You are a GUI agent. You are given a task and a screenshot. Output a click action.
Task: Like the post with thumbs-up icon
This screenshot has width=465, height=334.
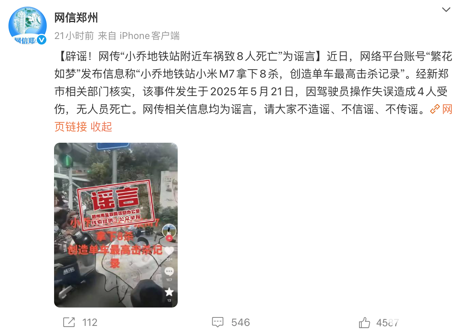tap(364, 323)
